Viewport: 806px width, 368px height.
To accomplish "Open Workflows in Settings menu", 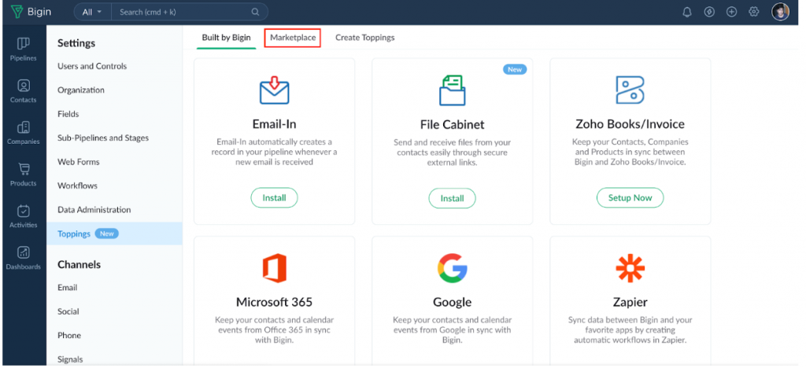I will pyautogui.click(x=78, y=186).
